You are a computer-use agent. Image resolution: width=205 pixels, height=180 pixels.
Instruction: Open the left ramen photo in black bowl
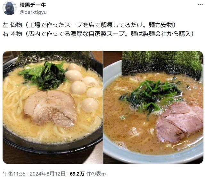[x=53, y=107]
